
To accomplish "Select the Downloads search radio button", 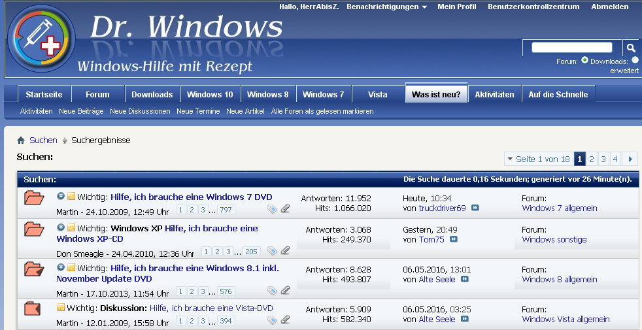I will coord(635,60).
